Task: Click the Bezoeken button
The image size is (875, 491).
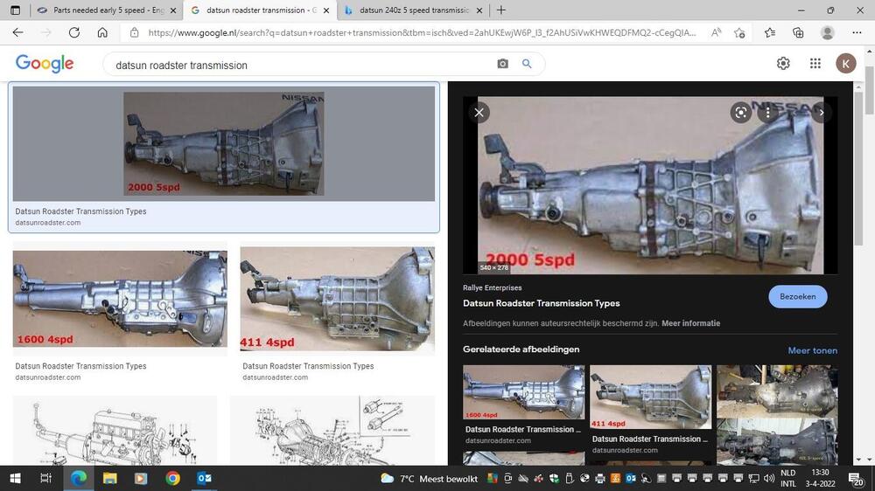Action: [797, 296]
